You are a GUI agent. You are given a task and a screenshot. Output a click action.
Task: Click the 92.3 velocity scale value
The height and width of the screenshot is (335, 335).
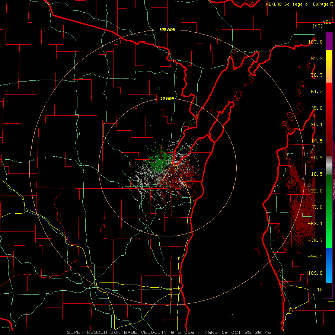[x=317, y=58]
